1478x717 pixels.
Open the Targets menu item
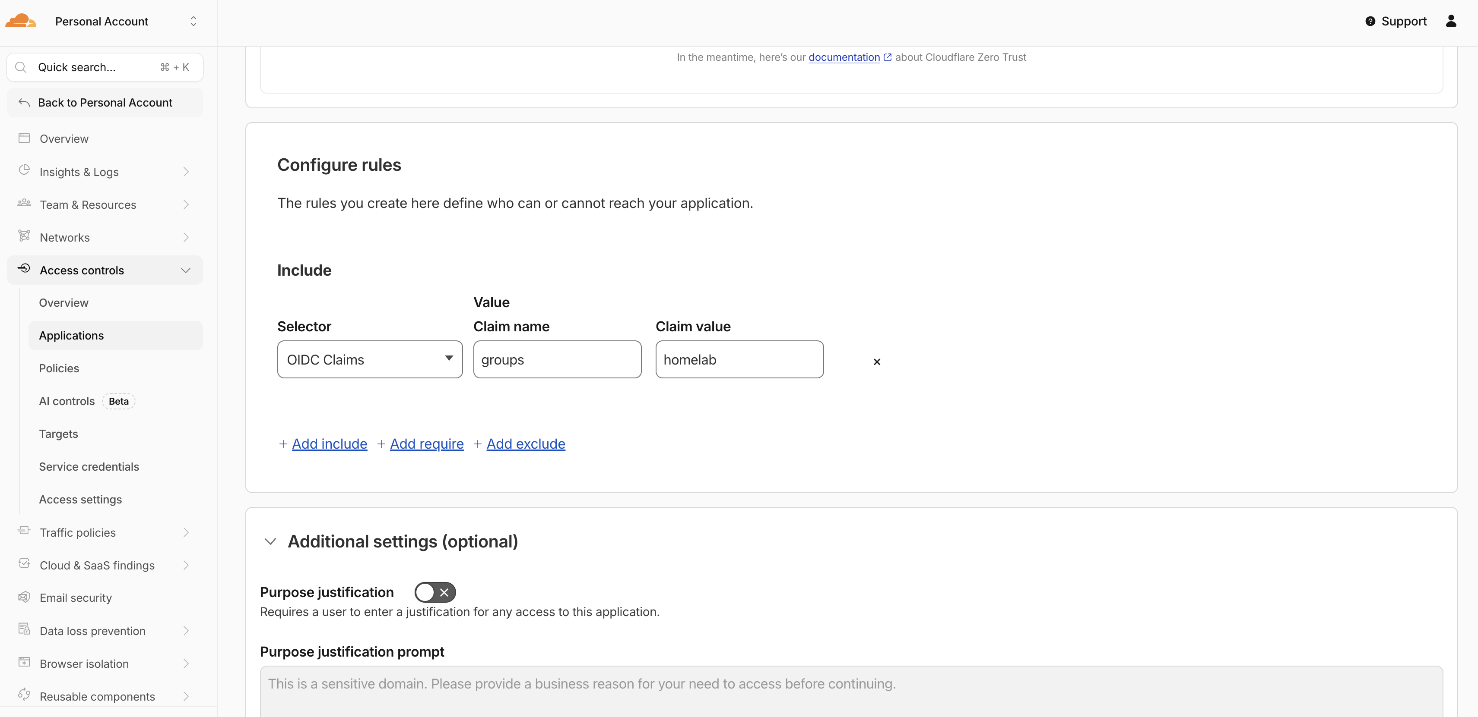coord(115,434)
